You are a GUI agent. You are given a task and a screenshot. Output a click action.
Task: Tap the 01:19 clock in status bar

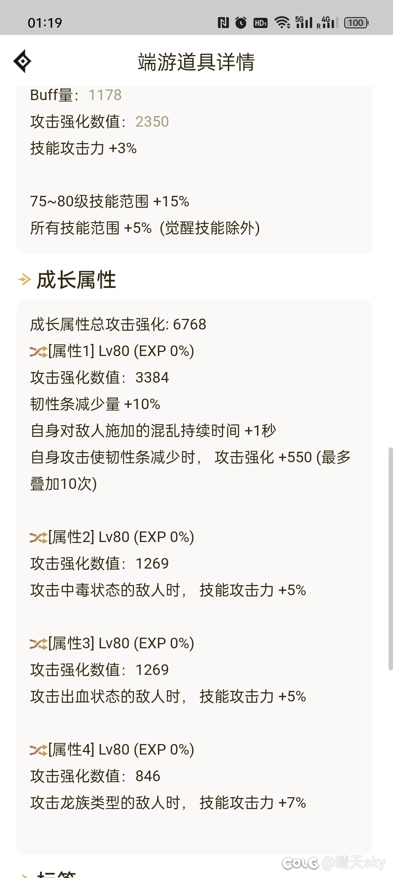(x=45, y=23)
